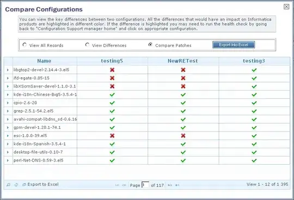Click the page number input field

pos(145,185)
